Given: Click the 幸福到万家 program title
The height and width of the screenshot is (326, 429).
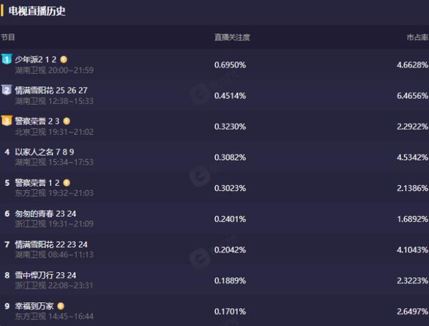Looking at the screenshot, I should 34,306.
